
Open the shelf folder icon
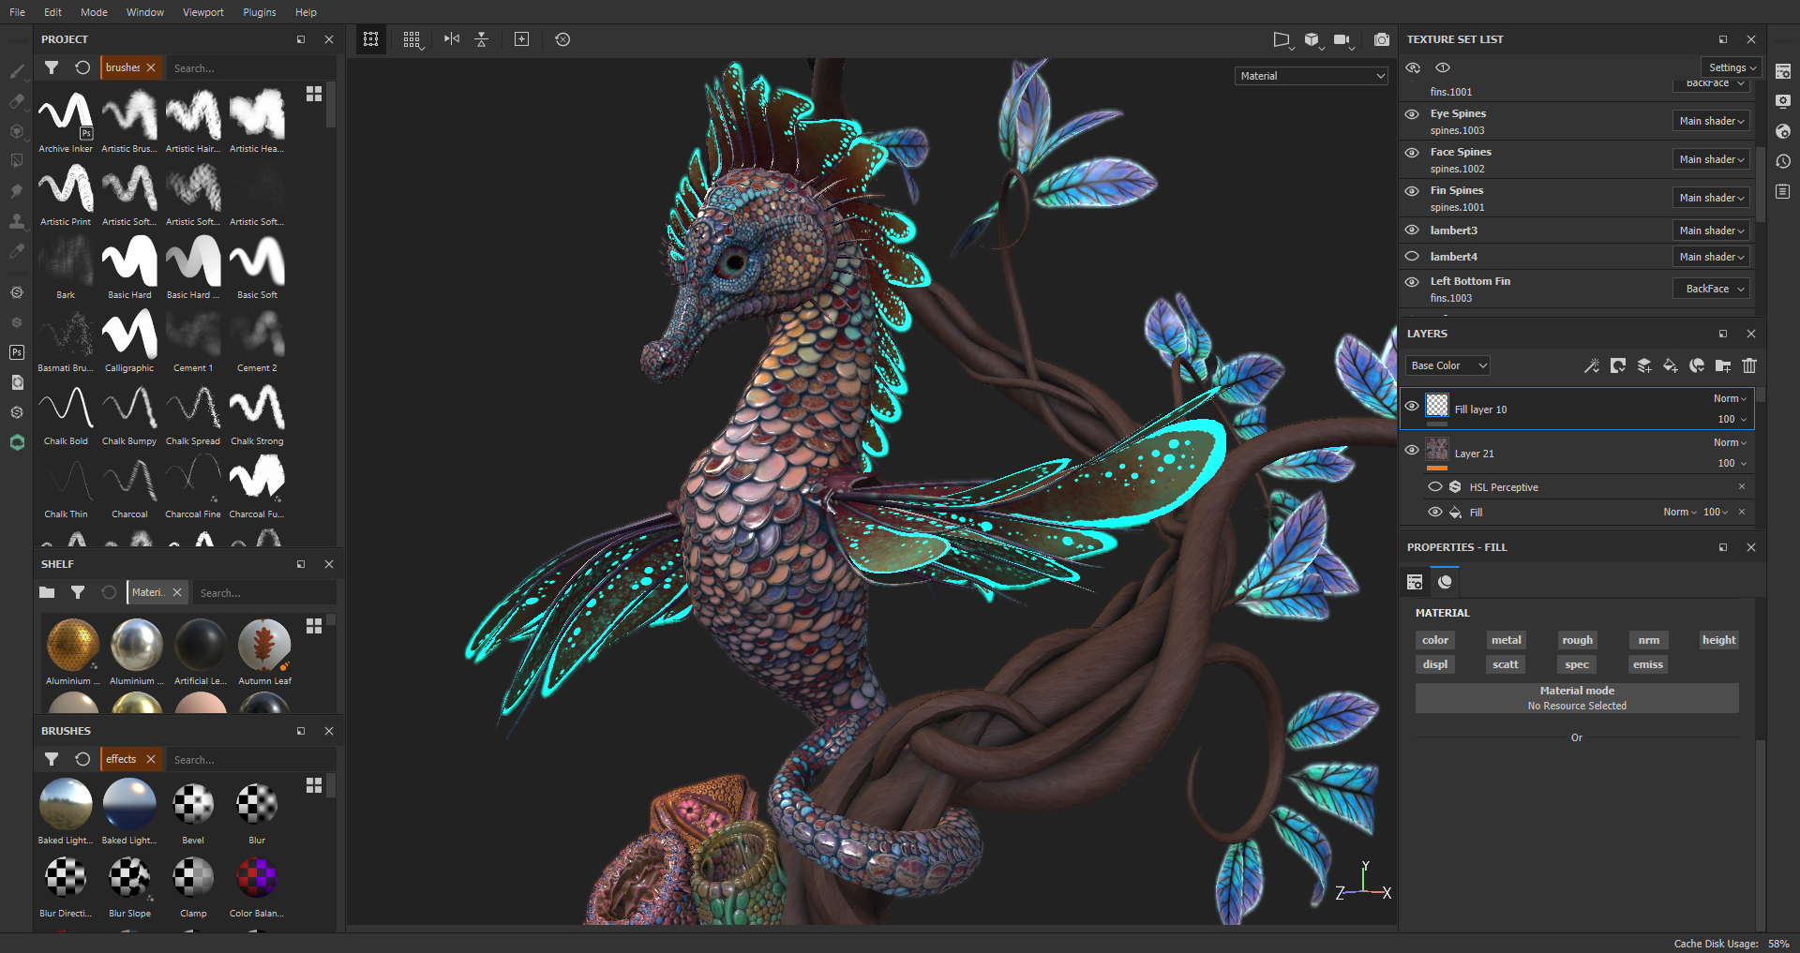pyautogui.click(x=48, y=592)
